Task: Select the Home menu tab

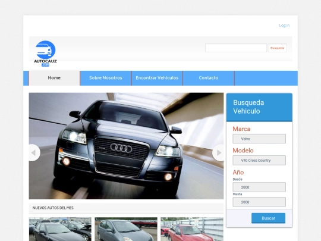Action: [x=54, y=78]
